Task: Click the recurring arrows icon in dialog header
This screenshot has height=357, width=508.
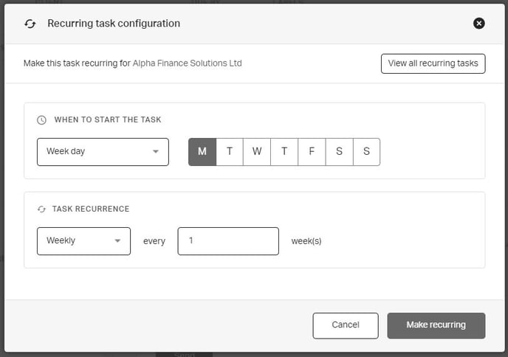Action: point(30,24)
